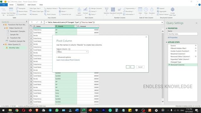The width and height of the screenshot is (201, 113).
Task: Open Learn more about Pivot Column link
Action: point(68,60)
